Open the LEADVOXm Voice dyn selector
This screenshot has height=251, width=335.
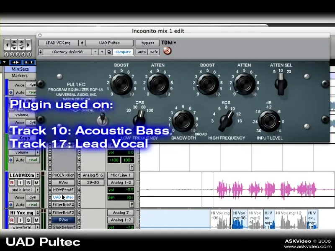33,197
